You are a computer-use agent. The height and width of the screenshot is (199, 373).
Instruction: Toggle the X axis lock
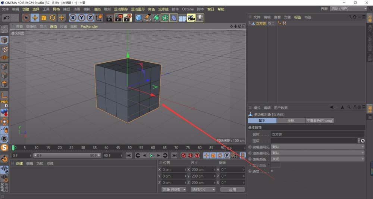[73, 18]
